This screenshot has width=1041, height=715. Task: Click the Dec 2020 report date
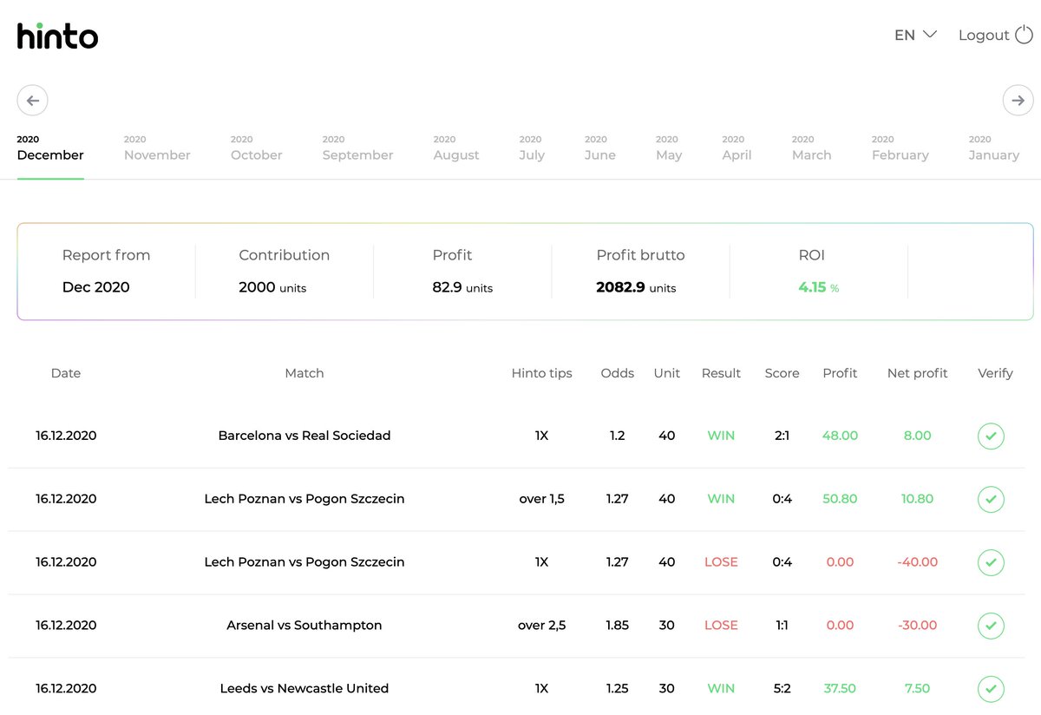tap(96, 287)
